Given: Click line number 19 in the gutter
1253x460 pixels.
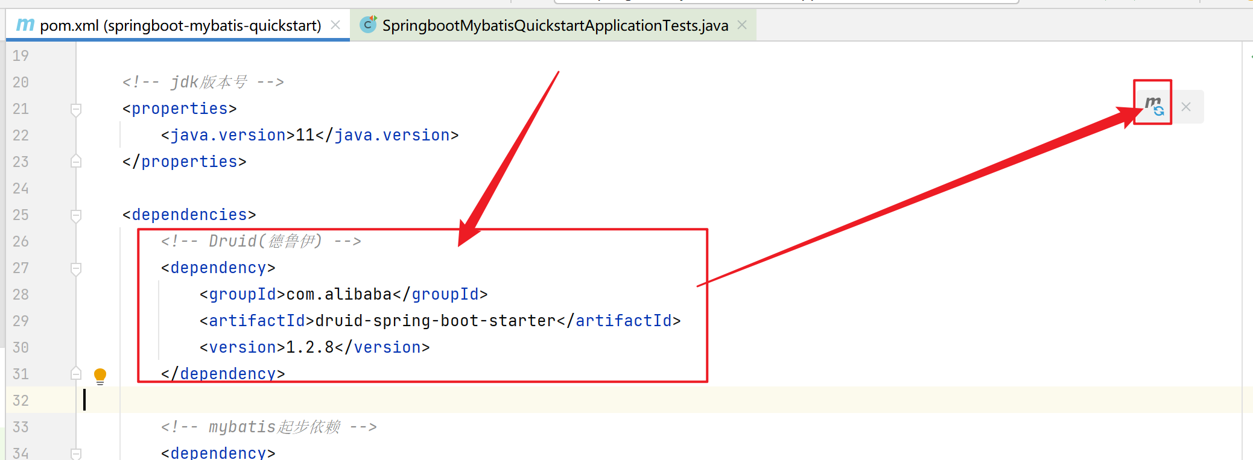Looking at the screenshot, I should (21, 55).
